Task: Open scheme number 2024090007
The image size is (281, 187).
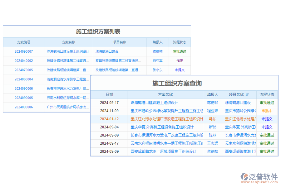Action: [x=23, y=51]
